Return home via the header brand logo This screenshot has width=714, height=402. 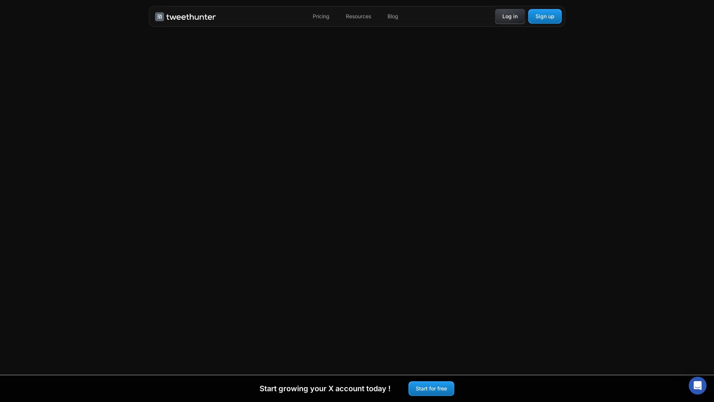185,17
